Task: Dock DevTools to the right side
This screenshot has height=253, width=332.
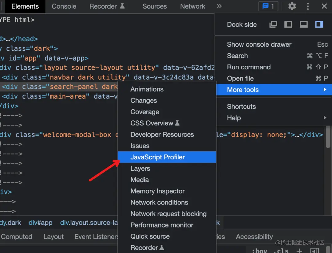Action: (x=319, y=24)
